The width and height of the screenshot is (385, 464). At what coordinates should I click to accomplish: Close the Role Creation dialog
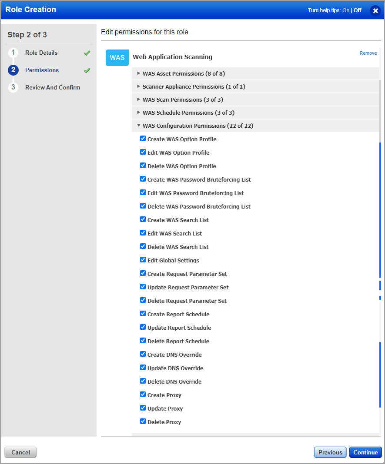point(375,10)
